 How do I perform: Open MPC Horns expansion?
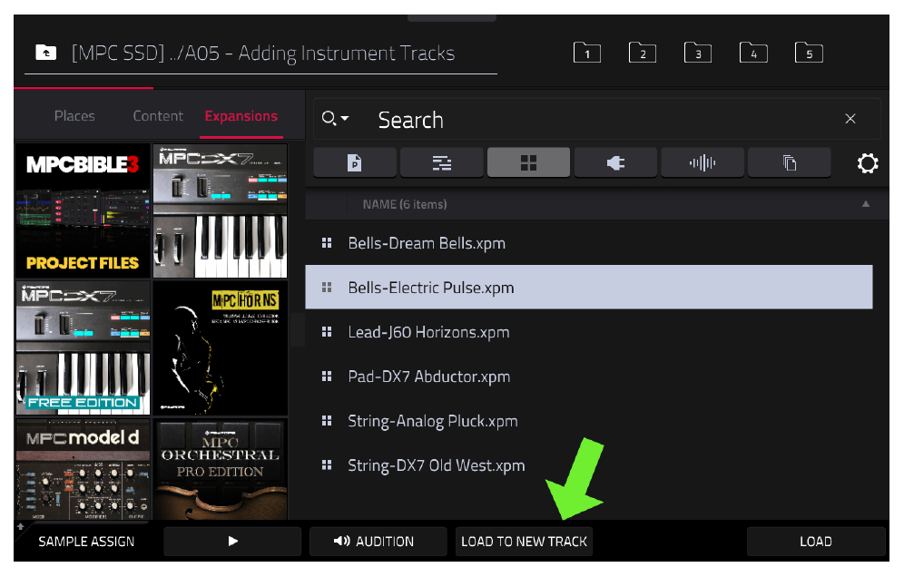(221, 348)
